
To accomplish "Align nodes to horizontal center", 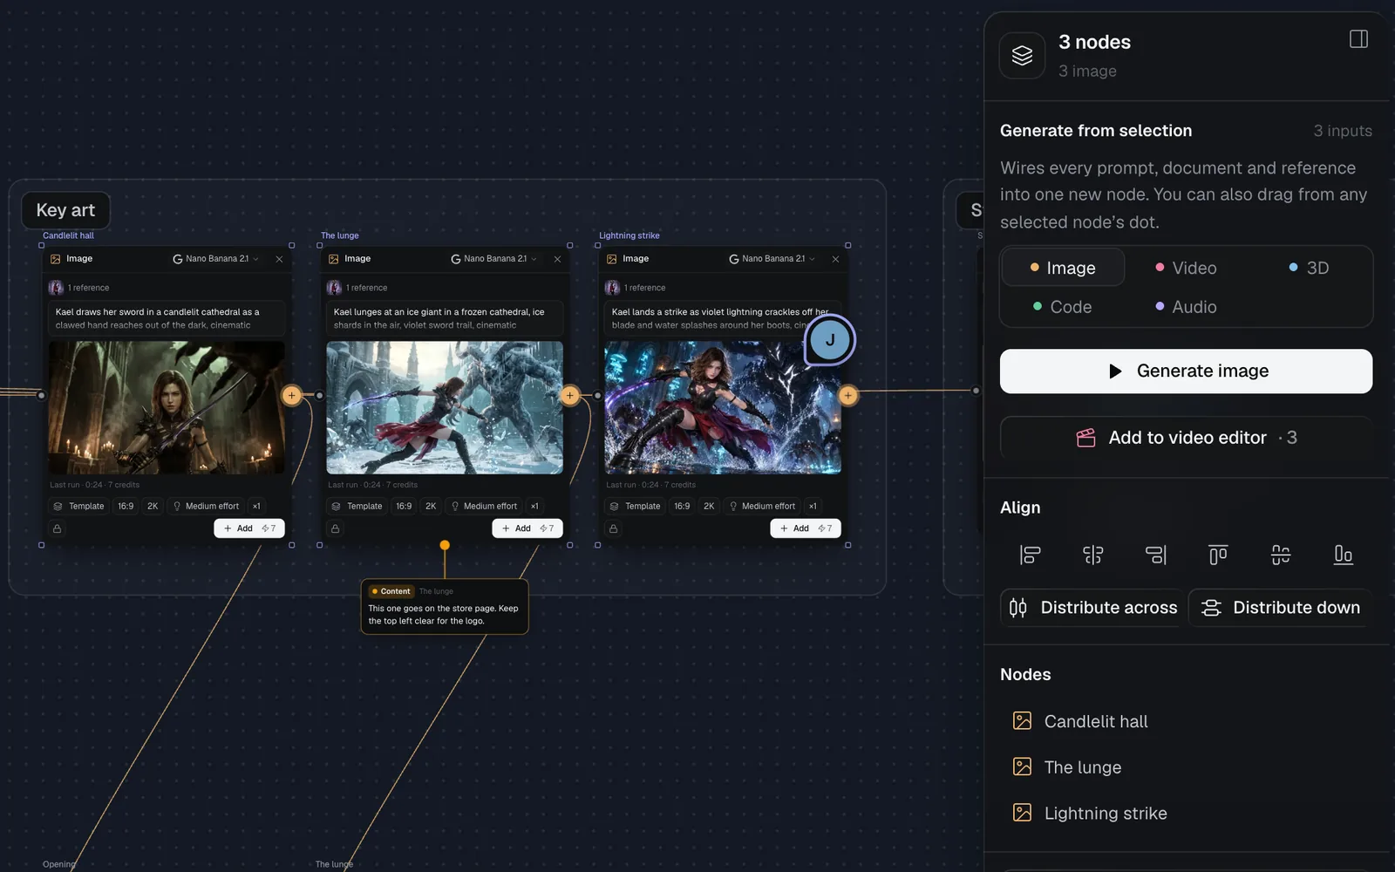I will pyautogui.click(x=1092, y=555).
